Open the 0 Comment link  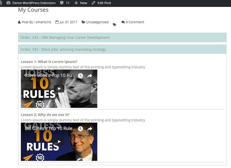coord(135,22)
